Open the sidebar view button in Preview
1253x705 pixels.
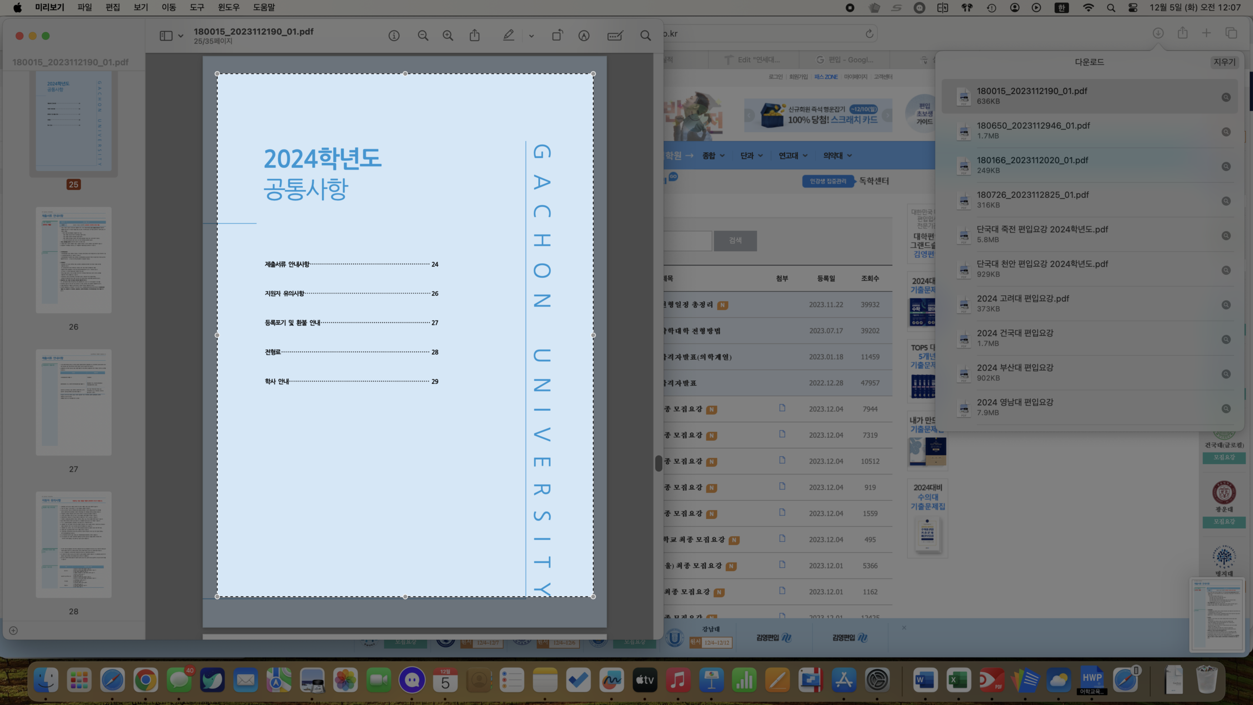[x=166, y=36]
